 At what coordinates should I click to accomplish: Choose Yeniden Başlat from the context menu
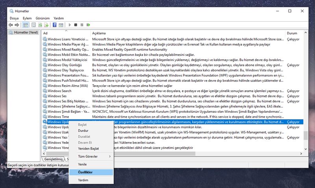(x=91, y=149)
